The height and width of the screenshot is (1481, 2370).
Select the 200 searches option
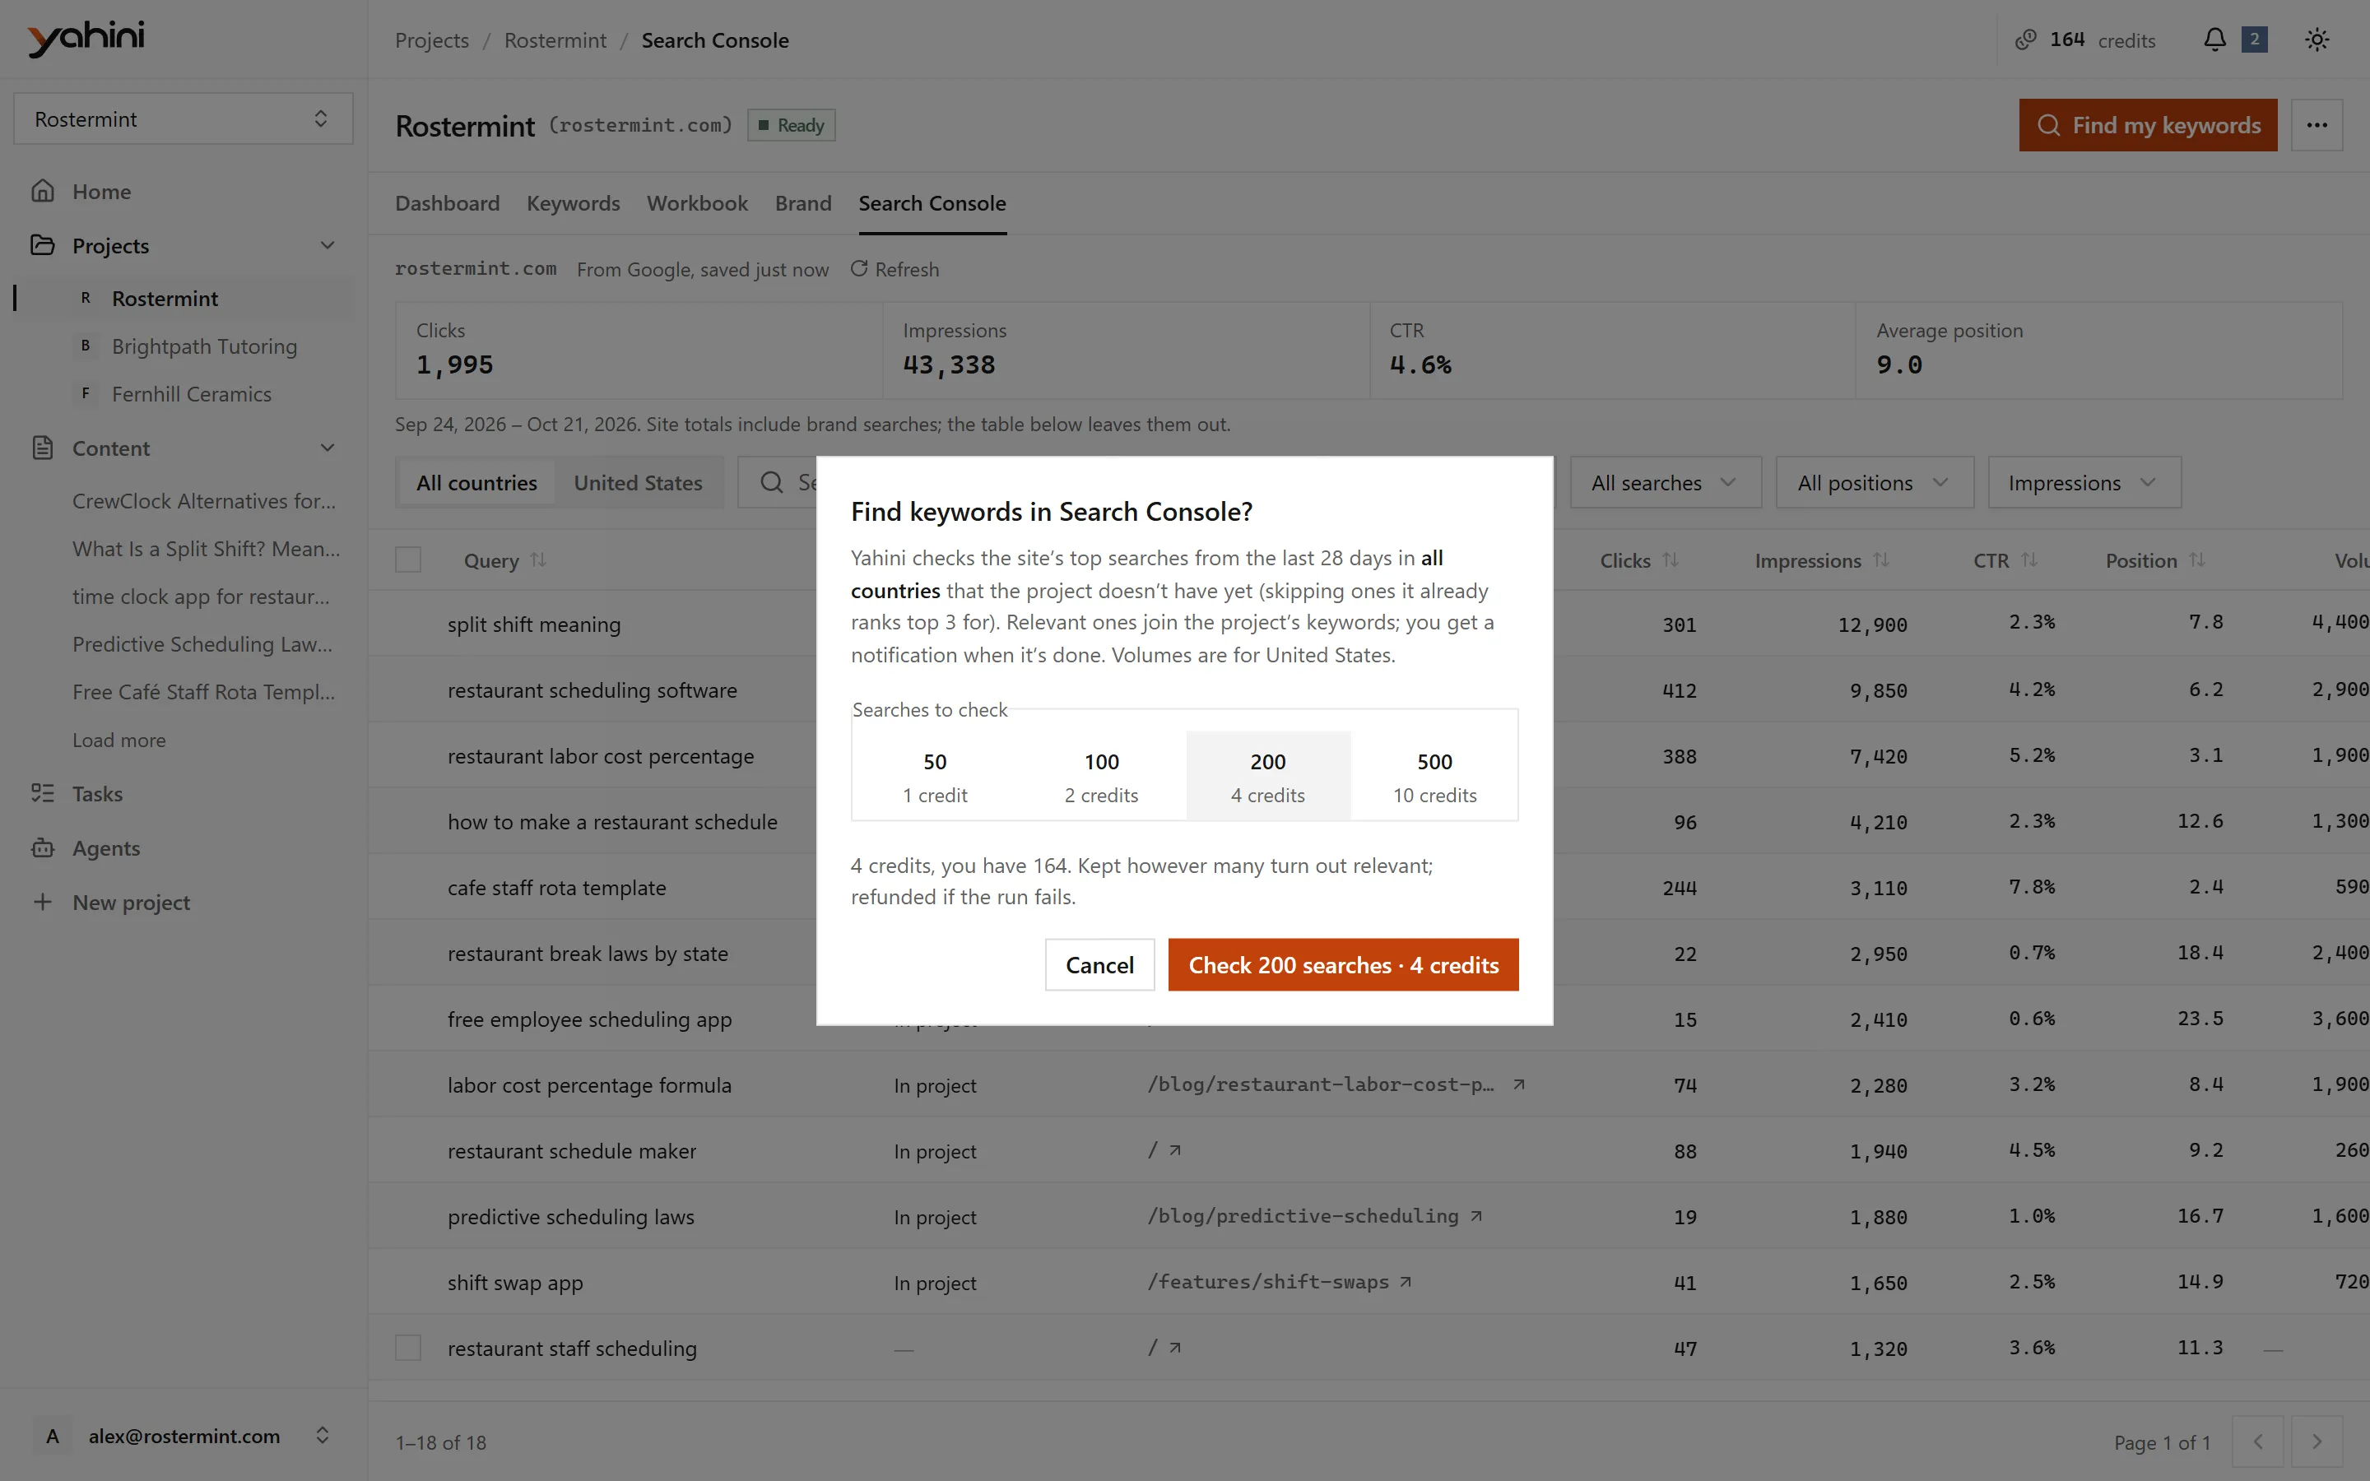(1268, 776)
